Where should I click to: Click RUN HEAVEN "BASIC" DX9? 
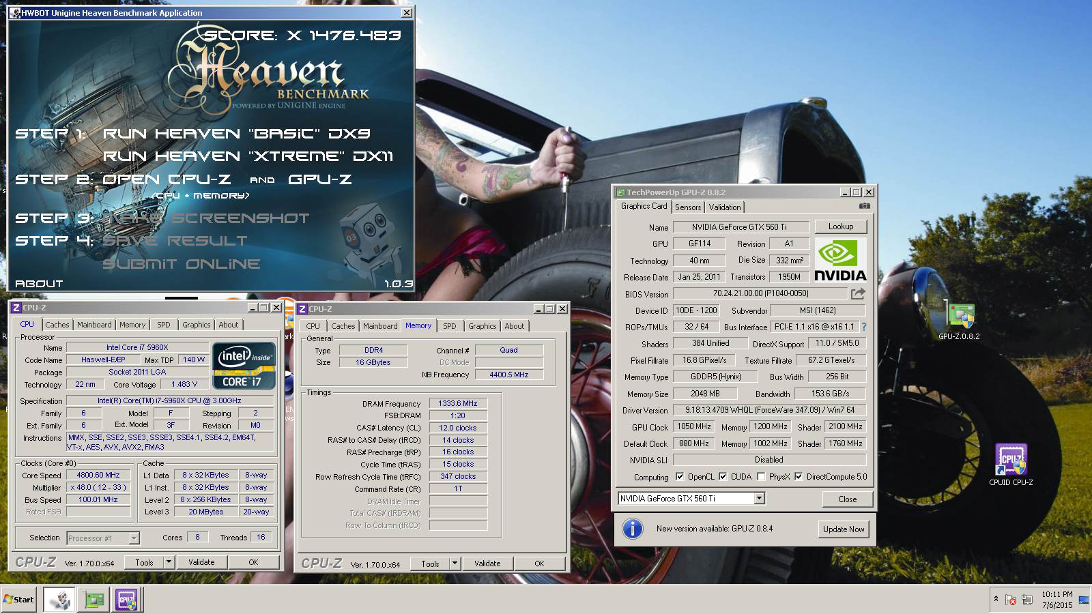236,134
